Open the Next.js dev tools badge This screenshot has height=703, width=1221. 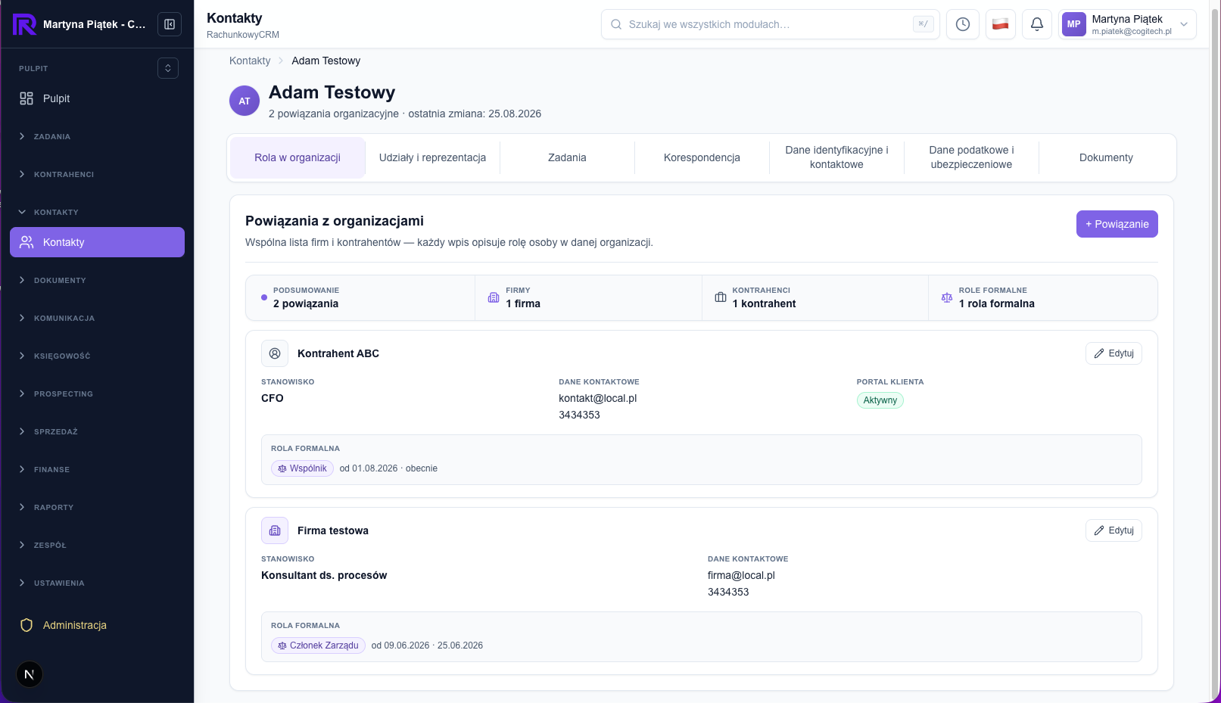(x=30, y=674)
